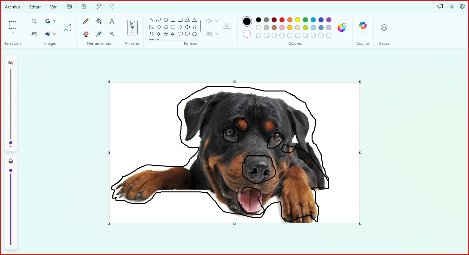This screenshot has width=469, height=255.
Task: Click the Crop image icon
Action: (34, 21)
